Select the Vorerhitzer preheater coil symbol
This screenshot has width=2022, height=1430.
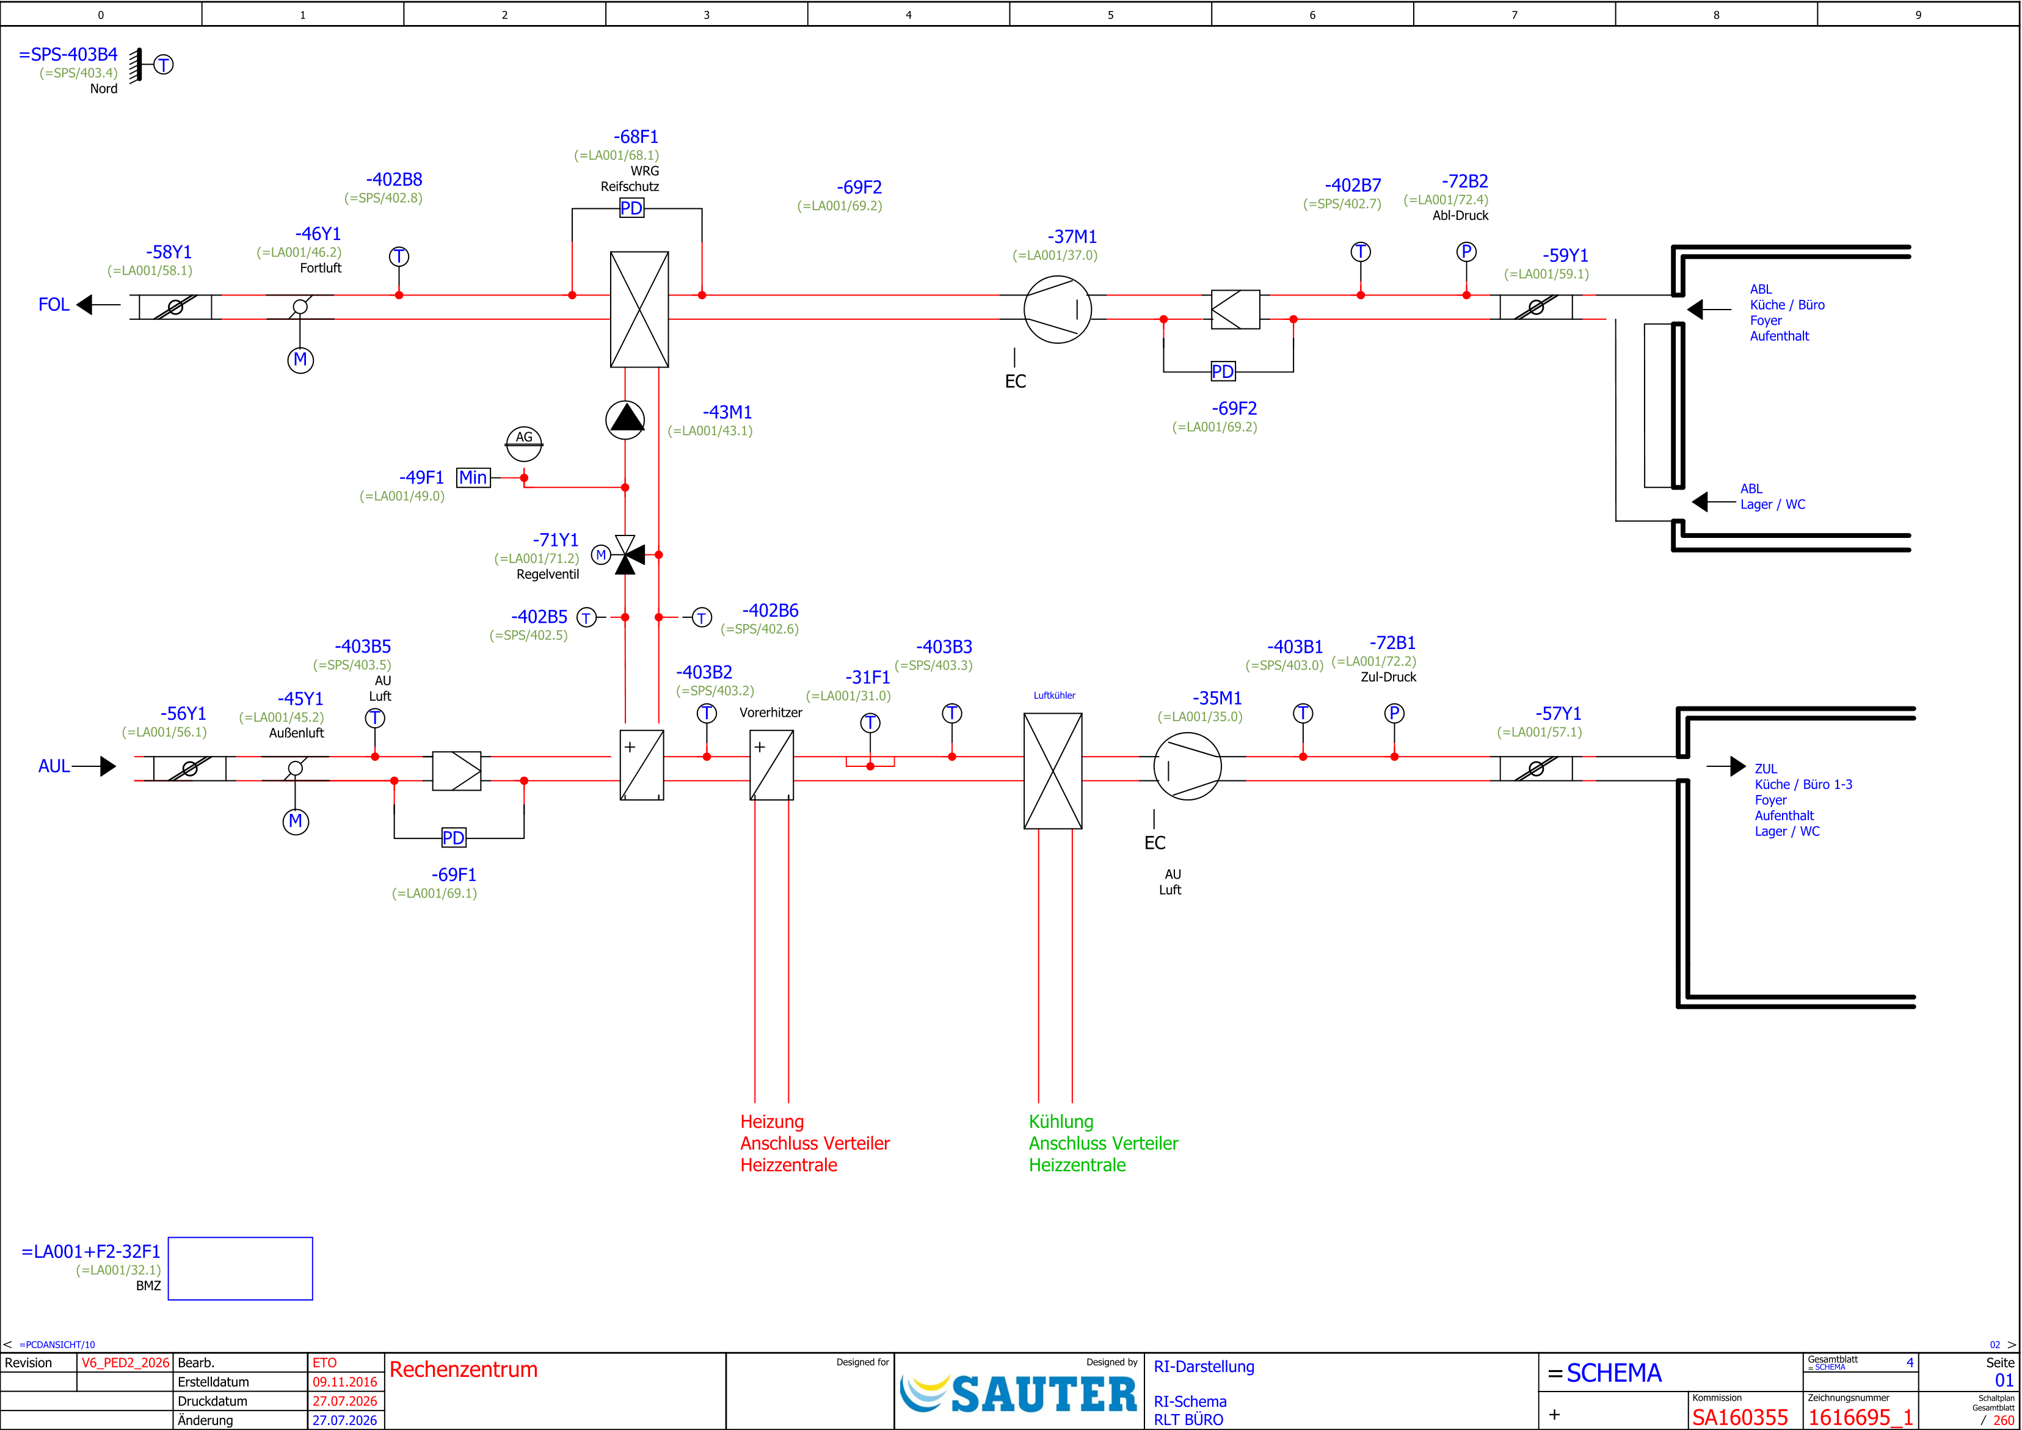(x=771, y=765)
